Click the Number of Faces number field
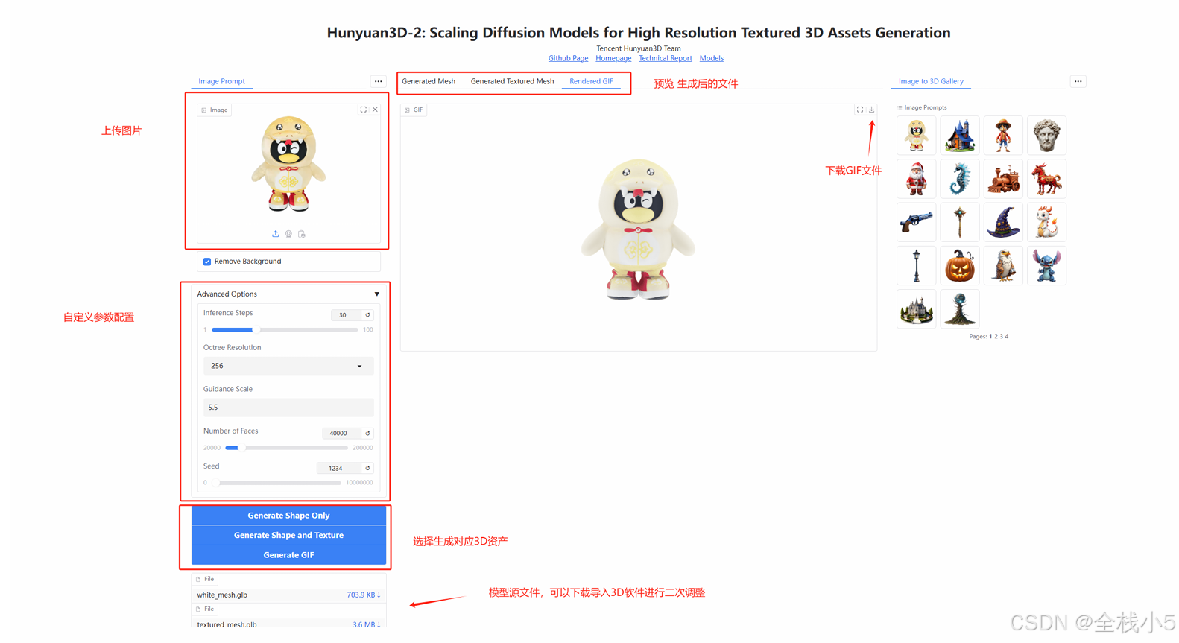The image size is (1179, 643). tap(341, 433)
